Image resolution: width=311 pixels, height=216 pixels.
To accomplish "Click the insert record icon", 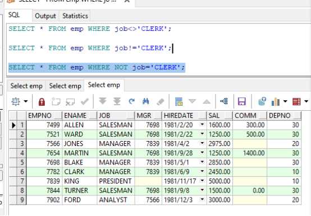I will tap(56, 102).
